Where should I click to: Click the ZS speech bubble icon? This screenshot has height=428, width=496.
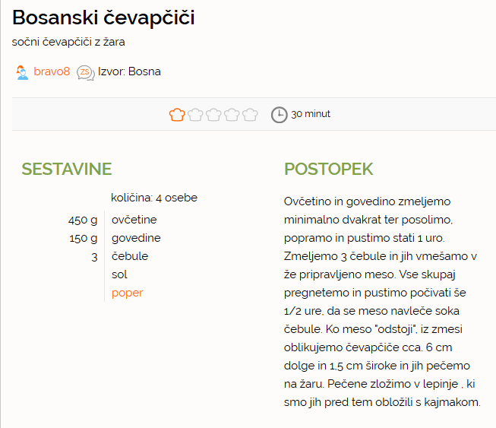pyautogui.click(x=85, y=73)
